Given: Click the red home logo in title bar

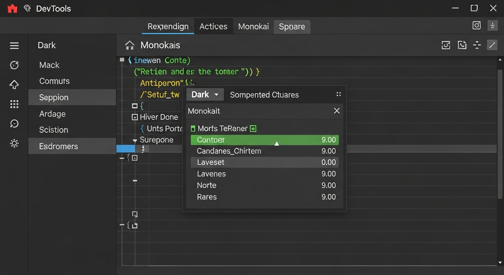Looking at the screenshot, I should [x=12, y=9].
